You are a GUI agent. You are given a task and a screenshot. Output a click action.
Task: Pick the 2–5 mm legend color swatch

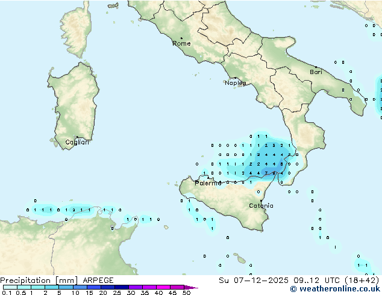point(52,287)
